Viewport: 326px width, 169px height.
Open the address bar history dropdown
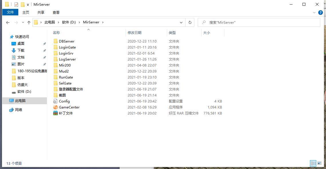tap(181, 22)
